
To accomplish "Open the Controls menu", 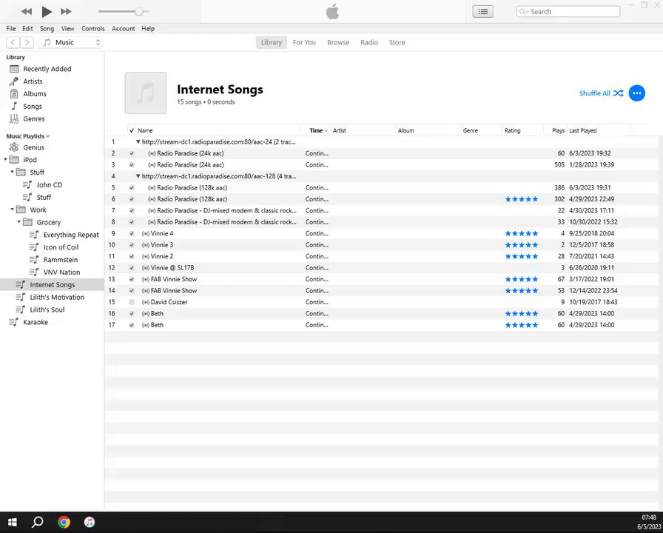I will pyautogui.click(x=93, y=29).
